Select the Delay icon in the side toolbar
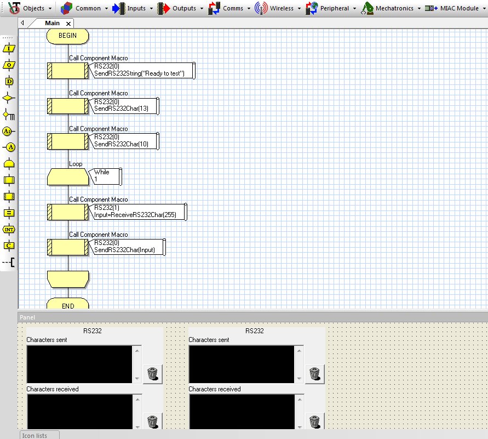 9,82
